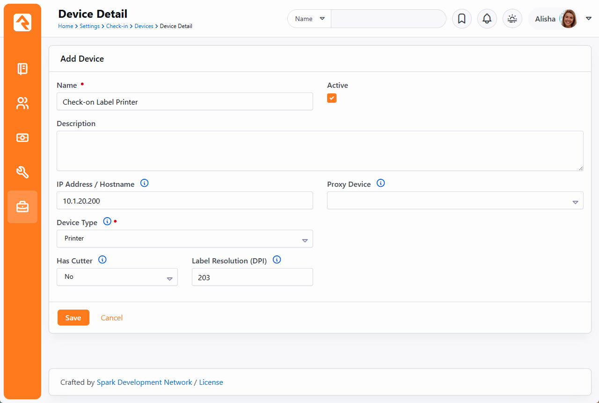This screenshot has height=403, width=599.
Task: Open the Name search type dropdown
Action: [309, 19]
